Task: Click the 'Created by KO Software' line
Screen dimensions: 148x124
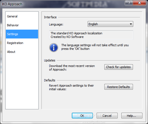Action: pos(67,37)
